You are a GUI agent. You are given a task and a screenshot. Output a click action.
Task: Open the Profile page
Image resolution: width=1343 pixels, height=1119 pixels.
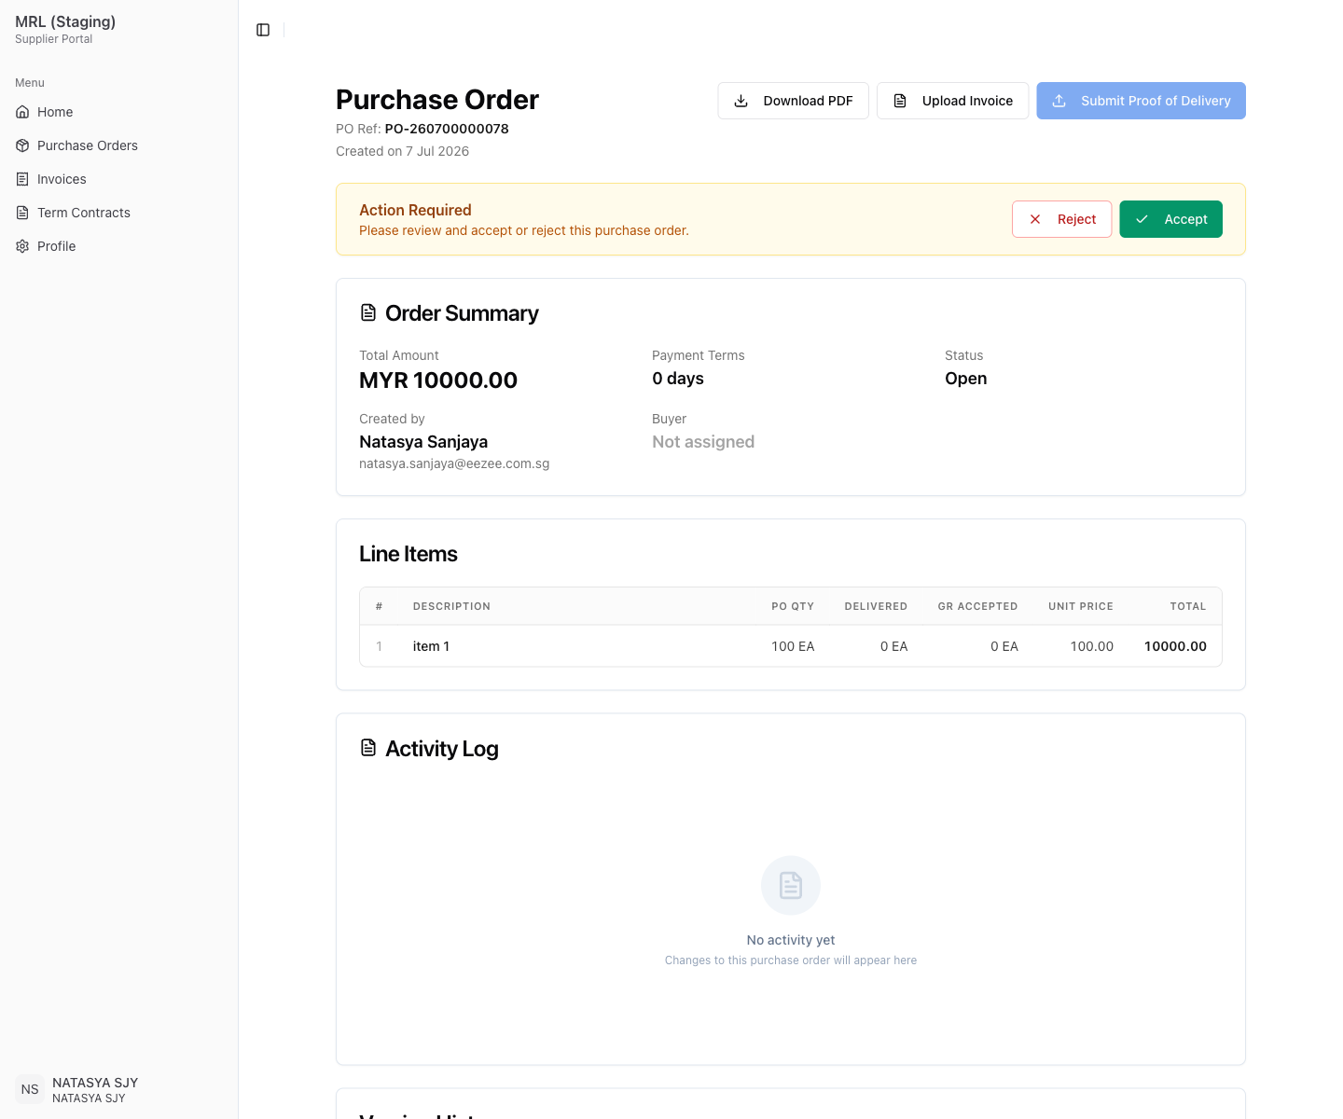coord(119,246)
